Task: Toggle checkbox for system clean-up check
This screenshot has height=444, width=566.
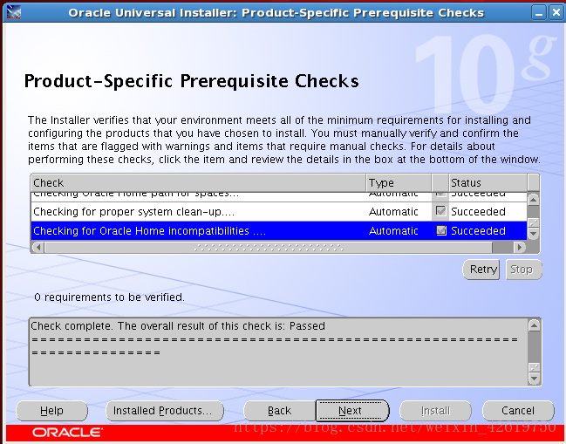Action: point(440,211)
